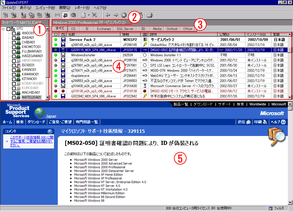Click the colored product icon in the Service Pack 2 row
The width and height of the screenshot is (293, 212).
(x=145, y=39)
